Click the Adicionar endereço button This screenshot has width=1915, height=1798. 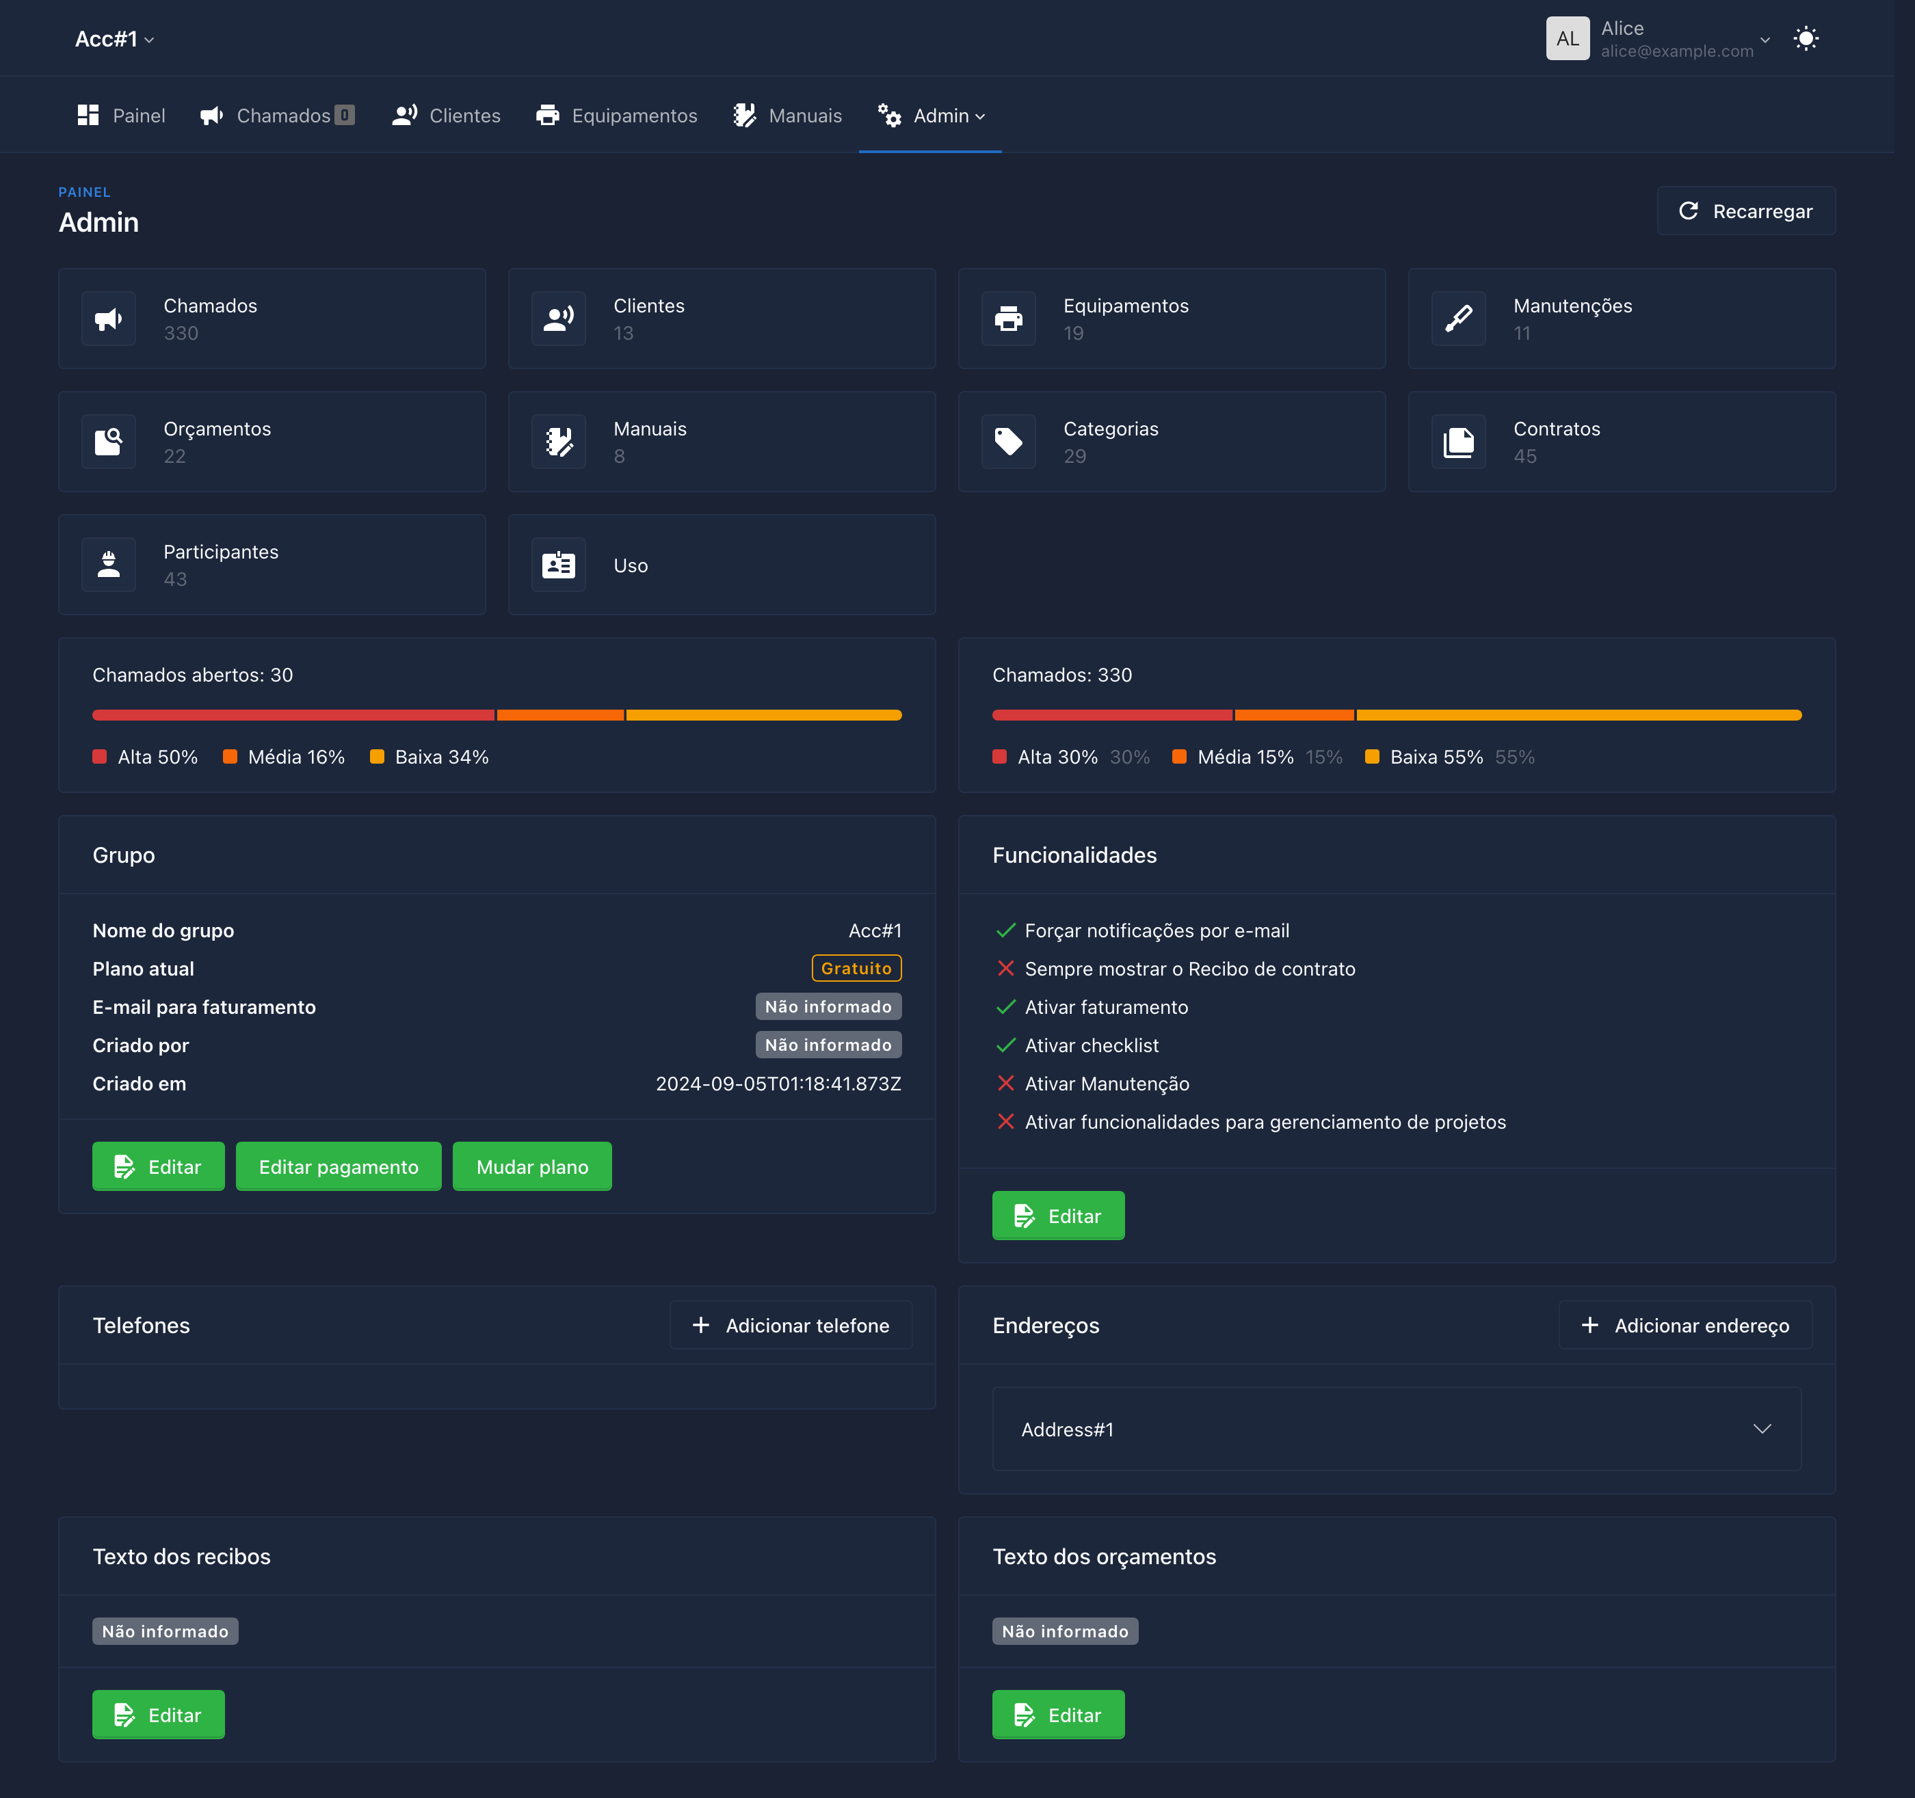(x=1686, y=1325)
